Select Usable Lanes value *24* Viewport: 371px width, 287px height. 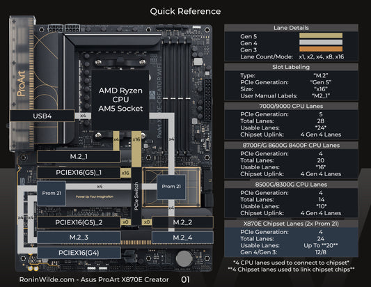click(321, 128)
